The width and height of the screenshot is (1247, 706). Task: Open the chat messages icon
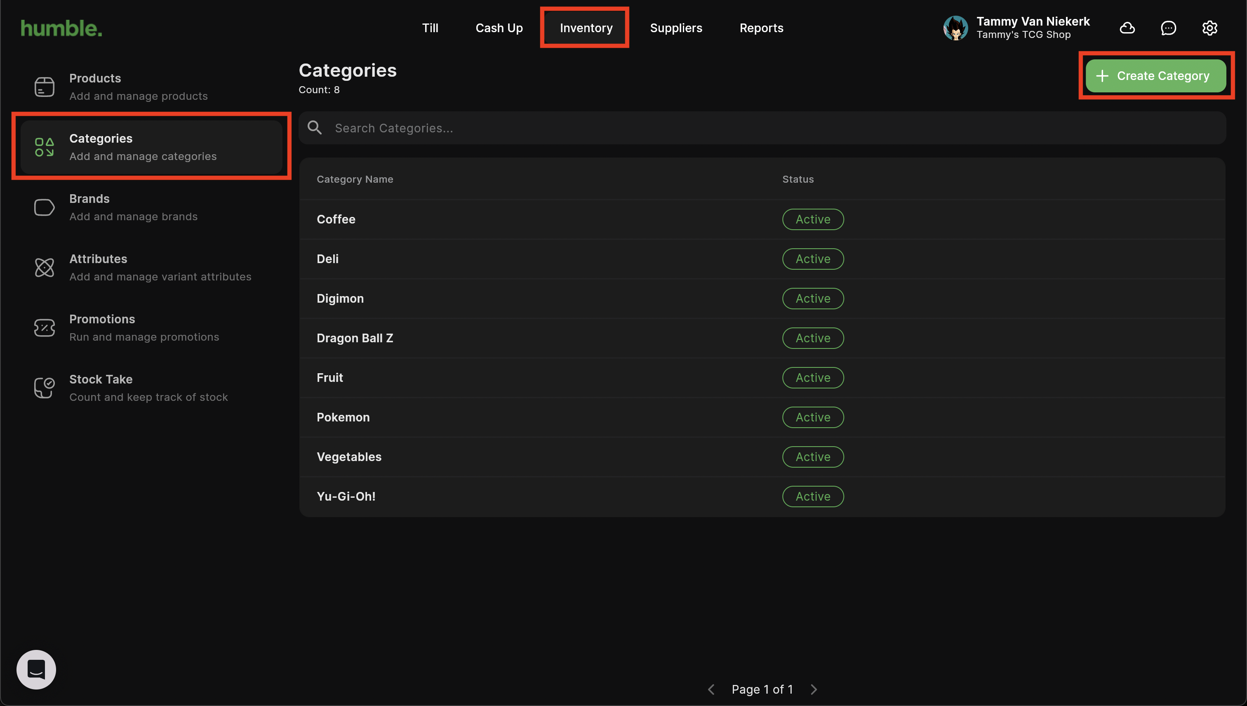pos(1168,28)
